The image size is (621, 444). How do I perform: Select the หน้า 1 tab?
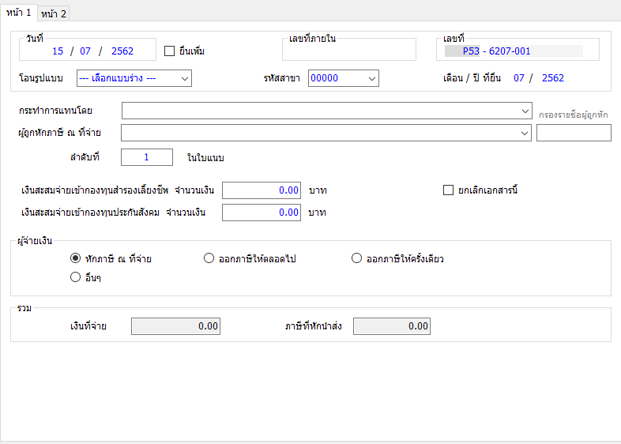tap(19, 13)
